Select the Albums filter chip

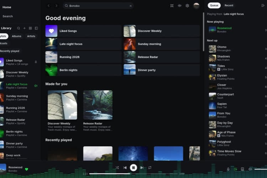point(16,36)
